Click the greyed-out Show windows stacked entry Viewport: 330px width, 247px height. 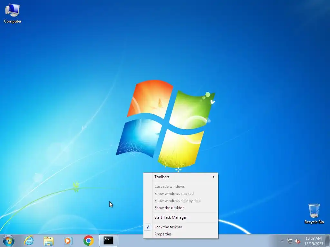click(181, 194)
